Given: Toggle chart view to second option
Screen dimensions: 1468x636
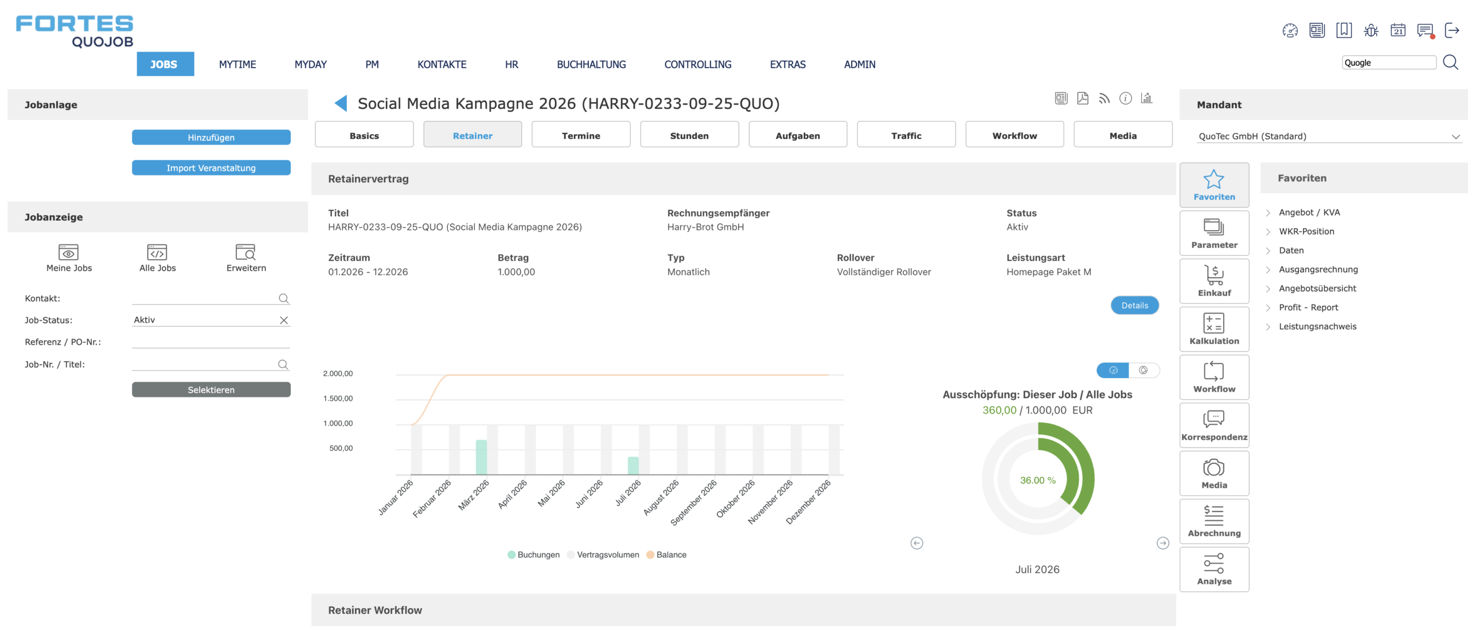Looking at the screenshot, I should click(1143, 370).
